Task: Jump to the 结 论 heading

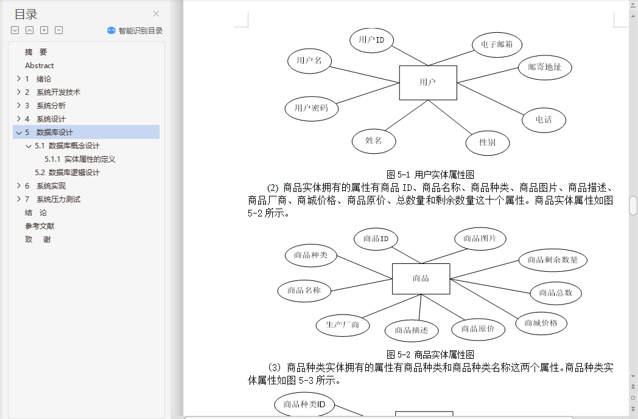Action: (36, 213)
